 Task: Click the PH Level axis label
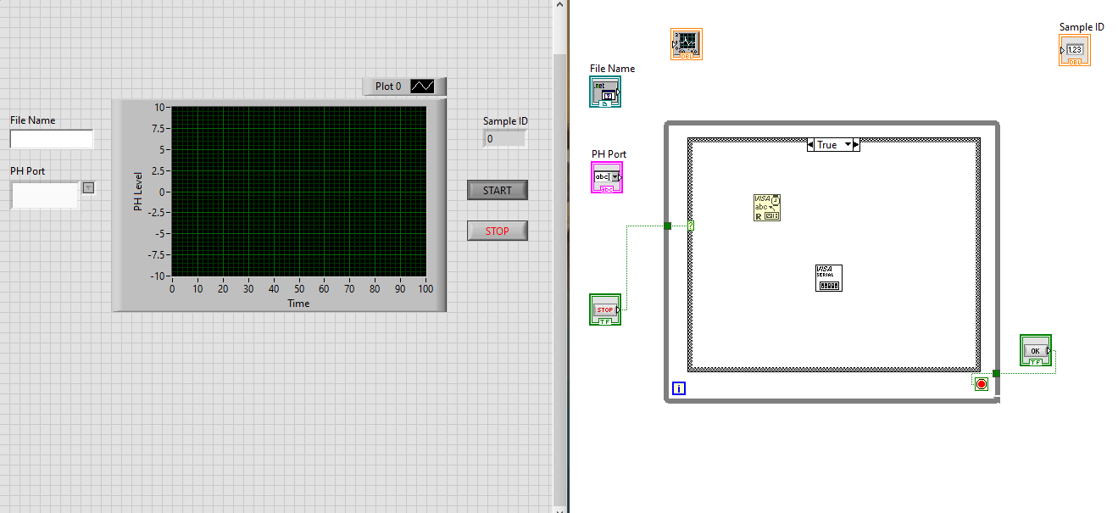coord(138,192)
